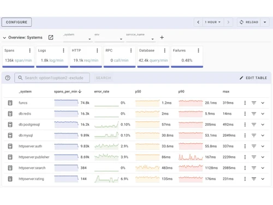Click the search help question mark icon
273x205 pixels.
click(8, 78)
